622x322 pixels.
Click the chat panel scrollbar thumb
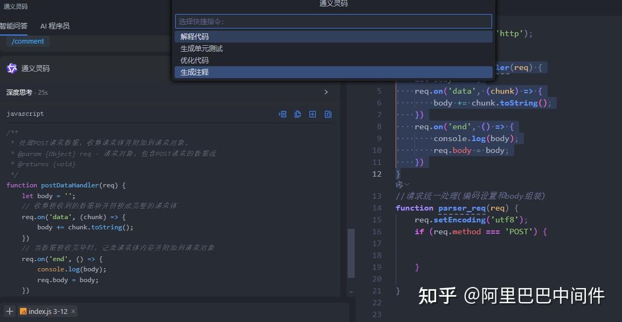tap(351, 253)
